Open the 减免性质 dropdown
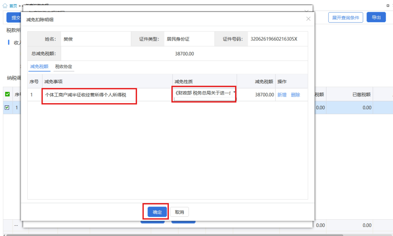The width and height of the screenshot is (393, 236). pyautogui.click(x=234, y=93)
